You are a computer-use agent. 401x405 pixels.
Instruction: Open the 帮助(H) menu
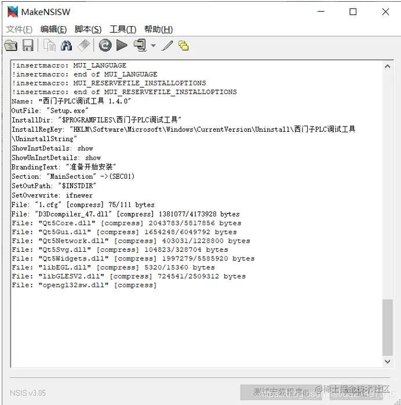pos(158,29)
